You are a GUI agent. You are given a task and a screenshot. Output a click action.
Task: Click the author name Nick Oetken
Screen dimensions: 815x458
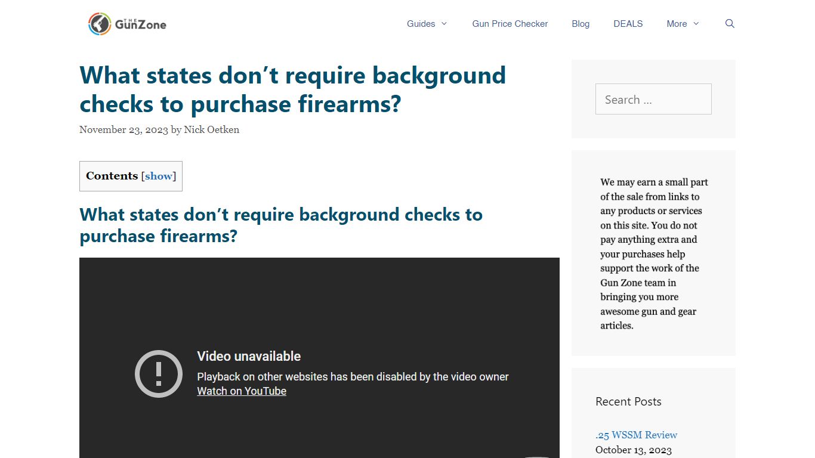tap(212, 129)
